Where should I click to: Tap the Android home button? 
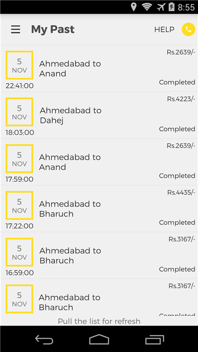coord(99,339)
